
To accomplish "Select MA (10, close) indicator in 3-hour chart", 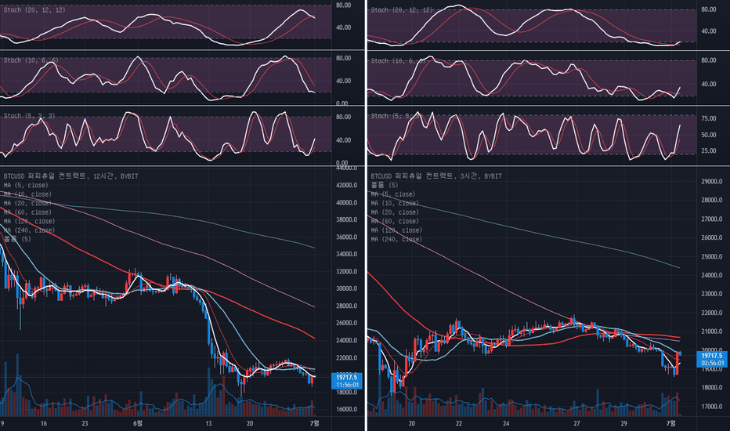I will (395, 203).
